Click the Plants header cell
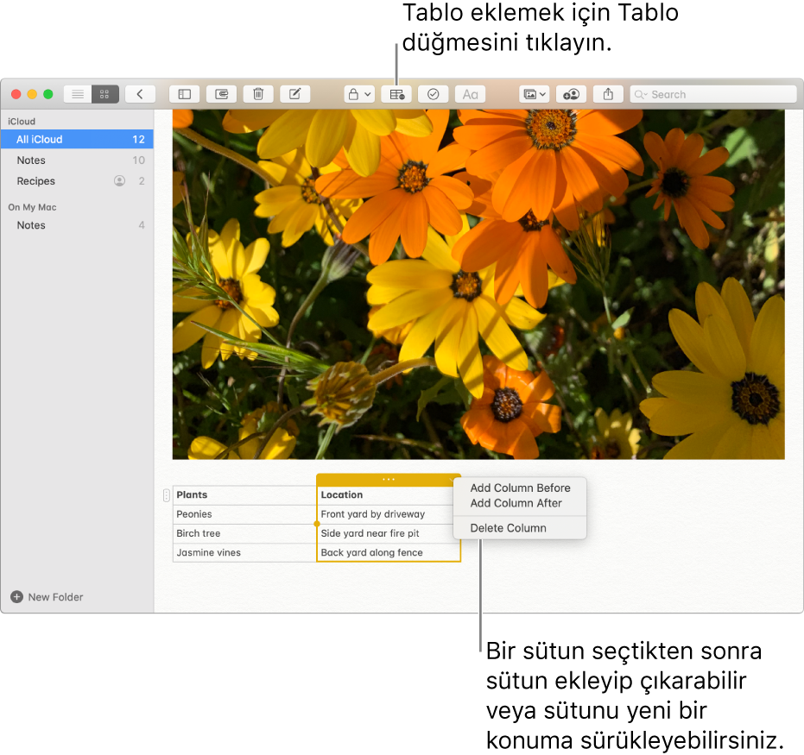Screen dimensions: 804x755 244,494
